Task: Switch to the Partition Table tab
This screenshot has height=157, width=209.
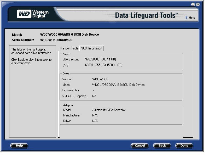Action: click(69, 48)
